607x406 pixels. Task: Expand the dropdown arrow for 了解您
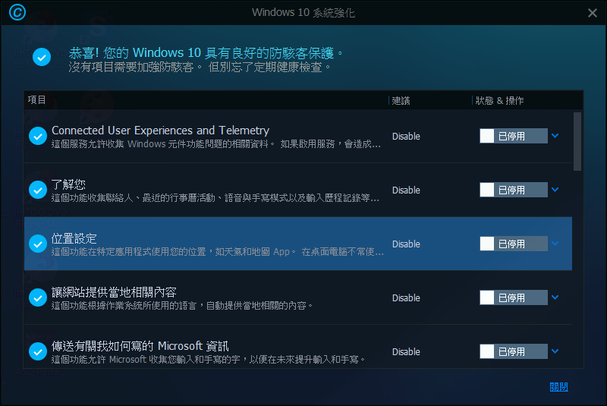[555, 190]
